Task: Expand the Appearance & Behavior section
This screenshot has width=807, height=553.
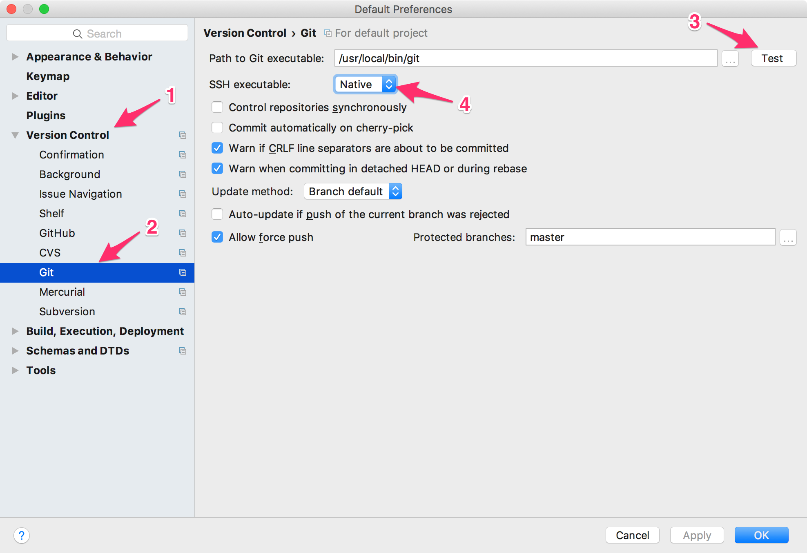Action: pos(15,57)
